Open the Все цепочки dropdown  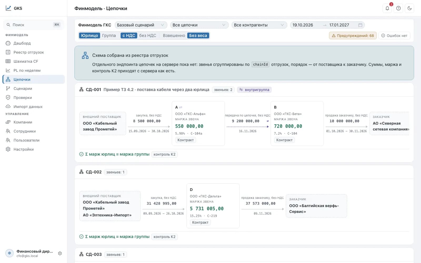click(199, 25)
